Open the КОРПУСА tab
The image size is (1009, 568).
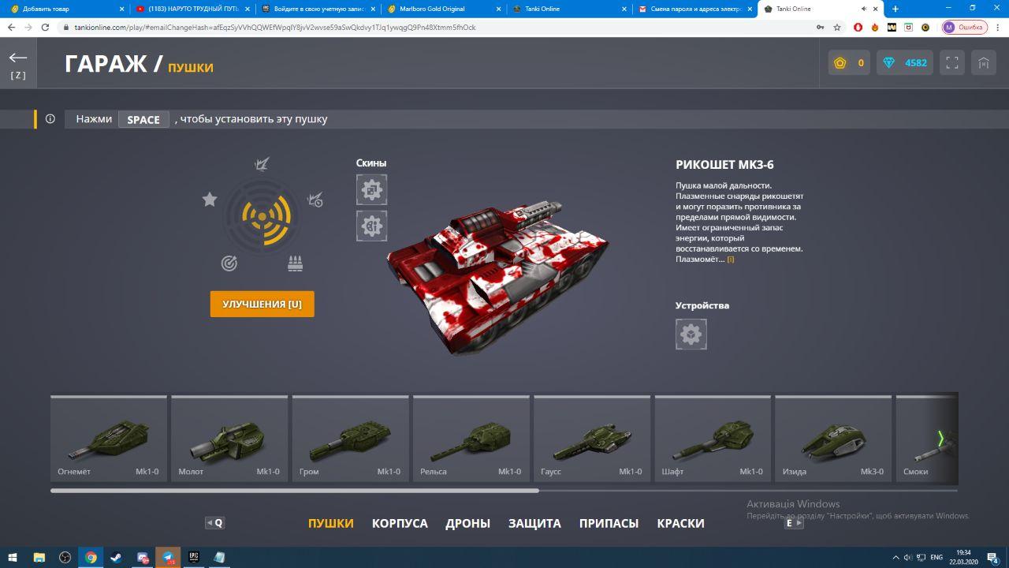[400, 523]
